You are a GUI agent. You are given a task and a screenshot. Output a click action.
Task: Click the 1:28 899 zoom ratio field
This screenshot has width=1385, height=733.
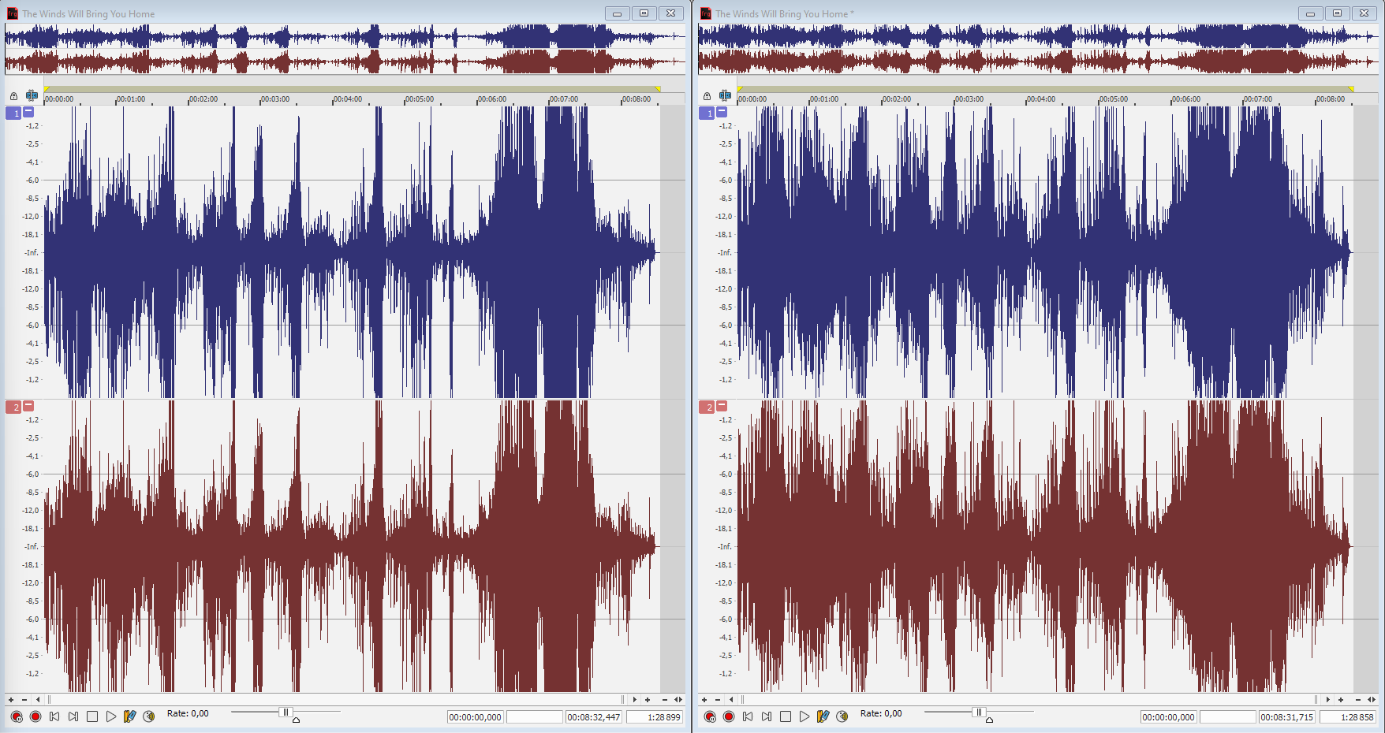pyautogui.click(x=654, y=717)
